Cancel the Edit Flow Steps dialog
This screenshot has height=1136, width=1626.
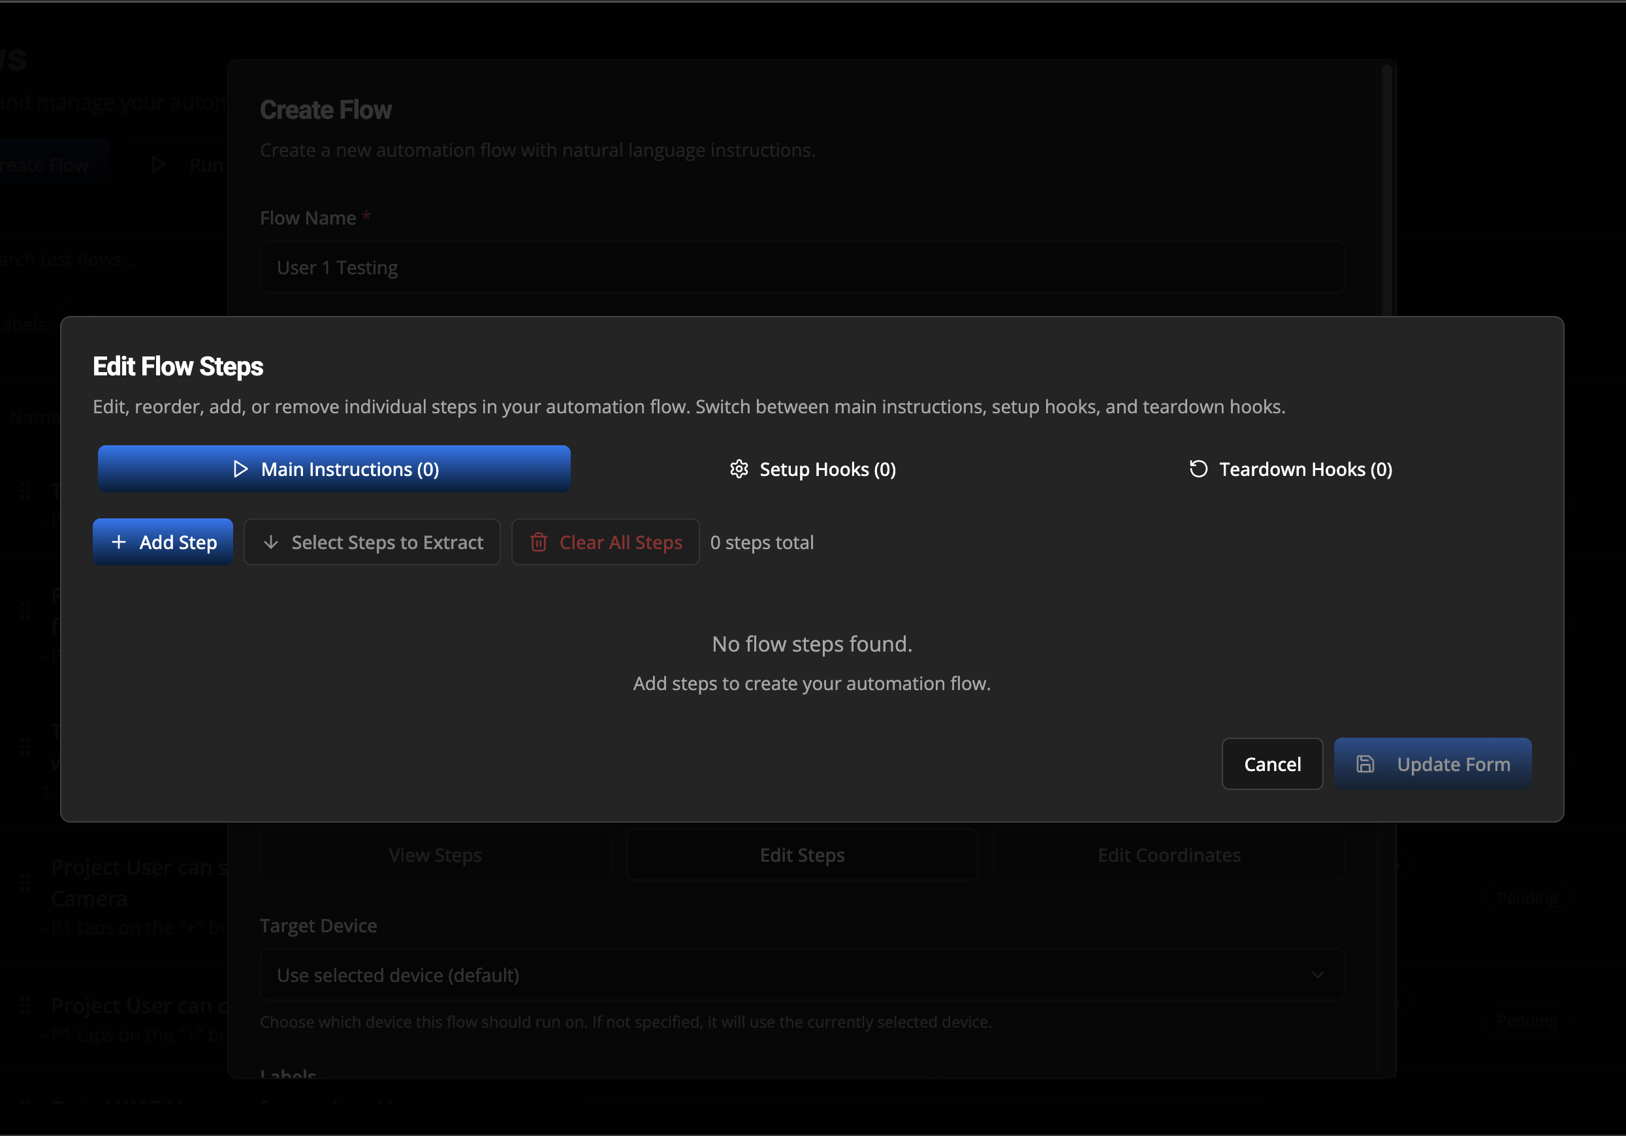pyautogui.click(x=1272, y=764)
